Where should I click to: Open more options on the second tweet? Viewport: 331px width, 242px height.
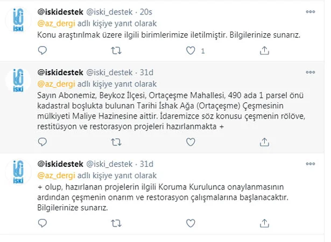tap(311, 71)
